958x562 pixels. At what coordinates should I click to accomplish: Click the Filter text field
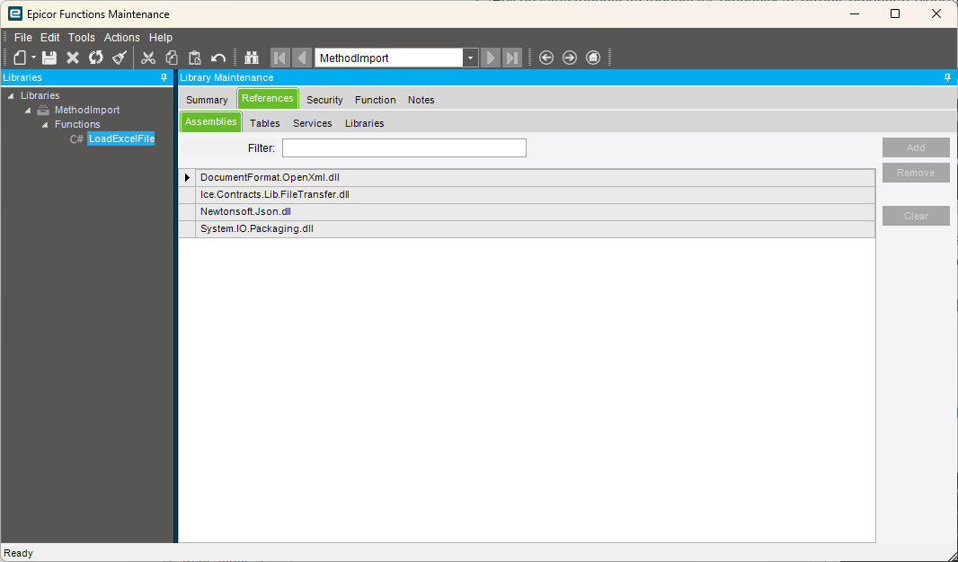tap(404, 148)
